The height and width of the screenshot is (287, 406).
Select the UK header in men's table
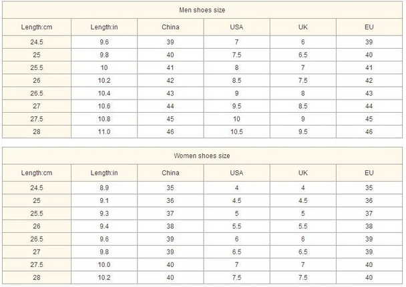point(302,27)
